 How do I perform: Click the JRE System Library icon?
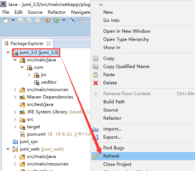click(22, 112)
